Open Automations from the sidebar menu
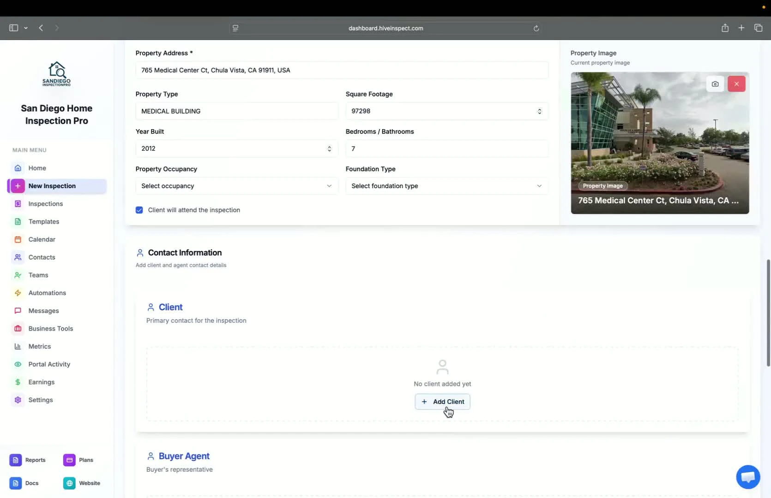 click(47, 293)
